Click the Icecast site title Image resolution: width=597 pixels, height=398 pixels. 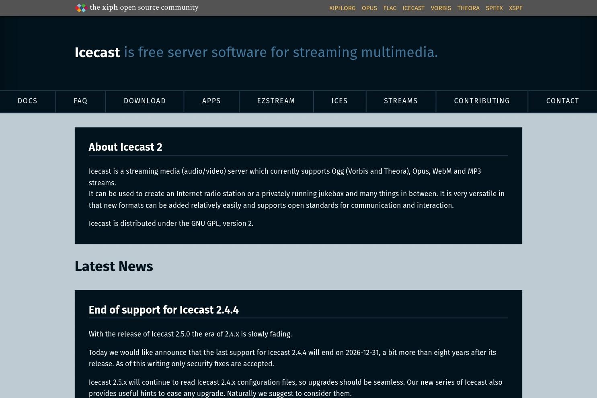coord(97,53)
